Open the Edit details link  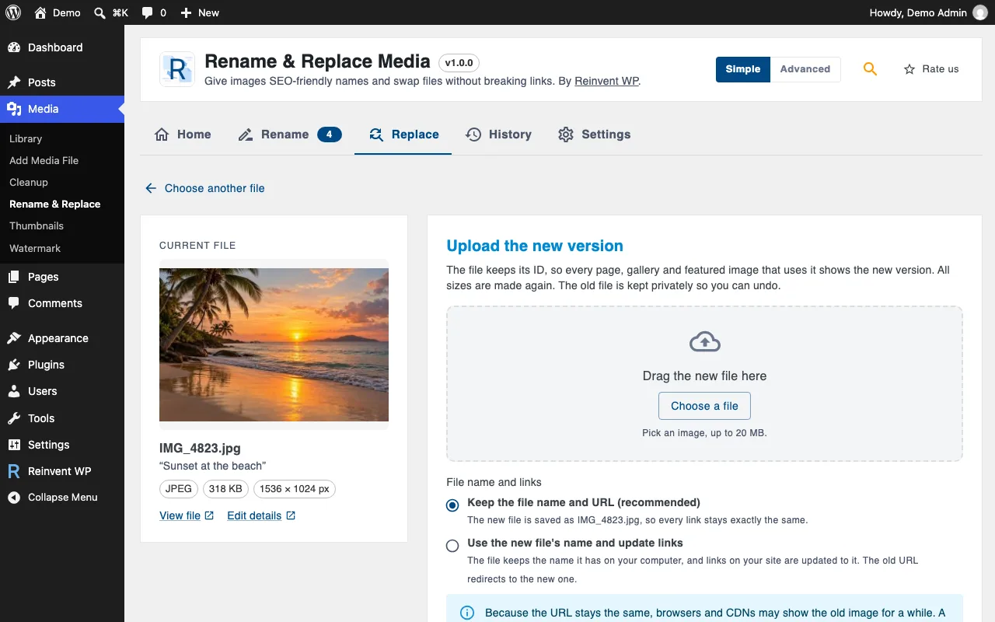coord(261,515)
